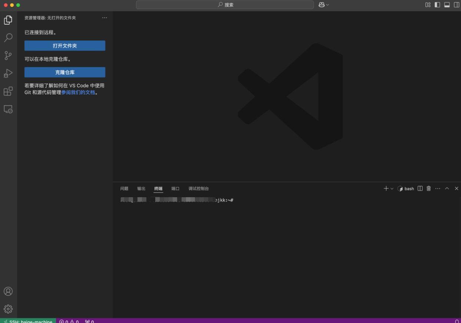
Task: Select the 终端 panel tab
Action: 158,189
